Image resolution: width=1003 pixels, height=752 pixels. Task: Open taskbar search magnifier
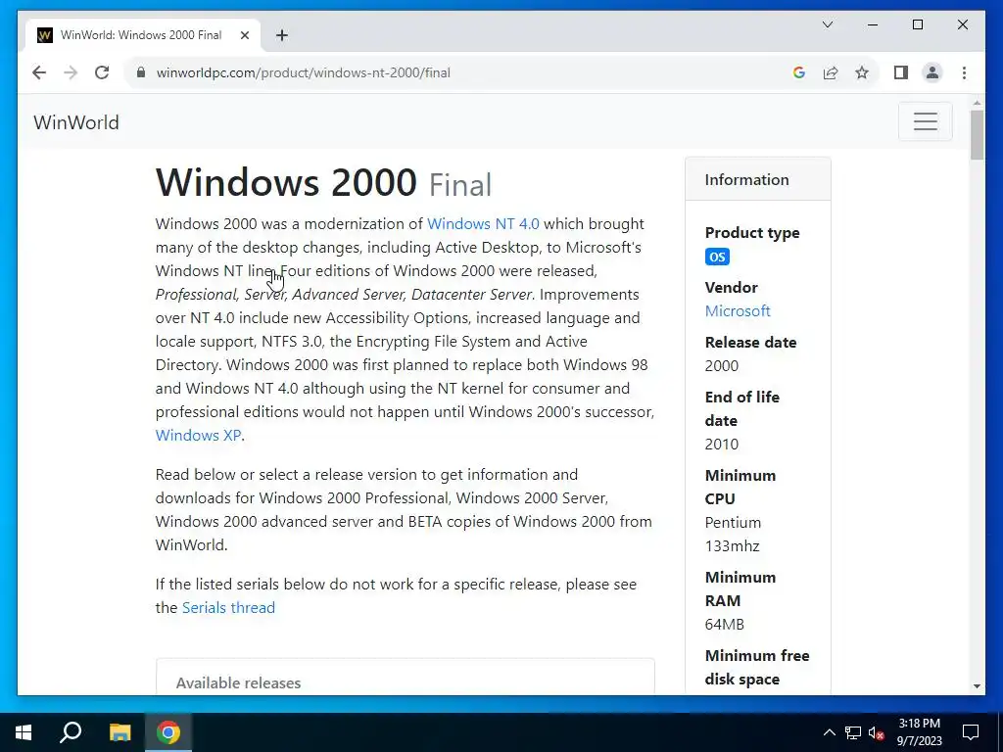click(71, 732)
